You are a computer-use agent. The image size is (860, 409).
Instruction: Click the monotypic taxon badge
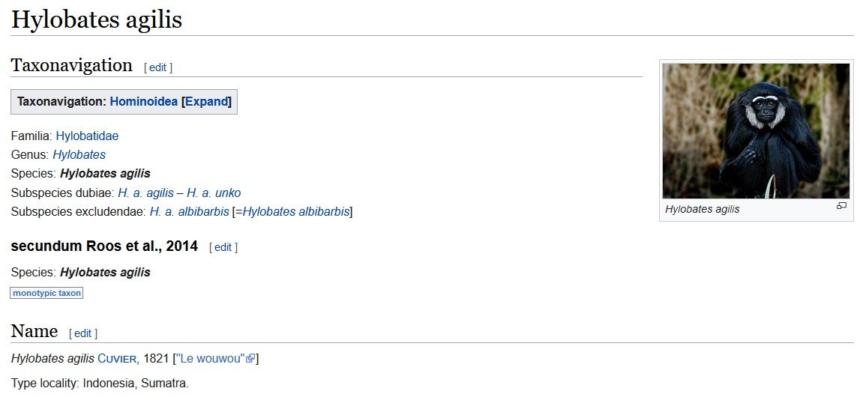(46, 293)
